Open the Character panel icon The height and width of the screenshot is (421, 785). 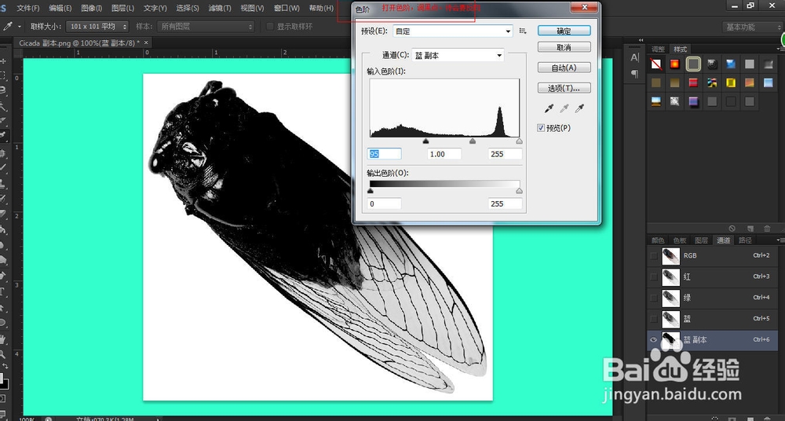(634, 57)
